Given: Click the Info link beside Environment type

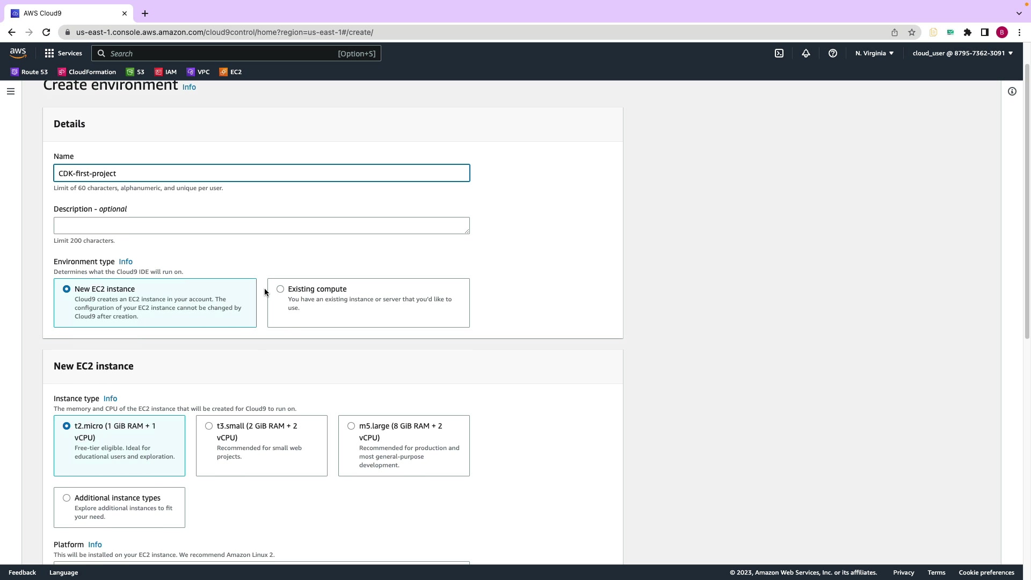Looking at the screenshot, I should tap(126, 262).
